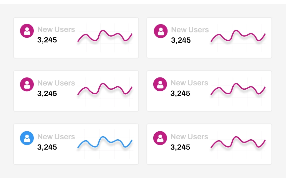This screenshot has height=178, width=286.
Task: Select "New Users" title in middle-left card
Action: coord(56,83)
